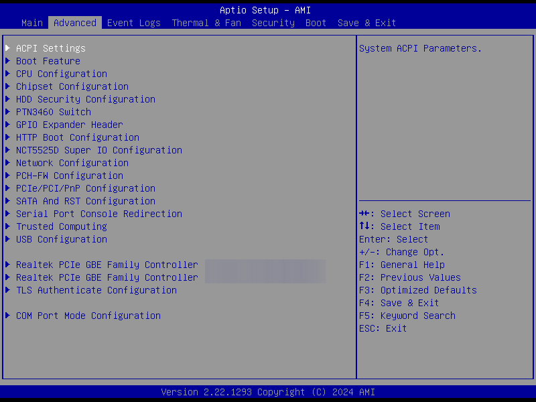The image size is (536, 402).
Task: Open TLS Authenticate Configuration
Action: click(x=96, y=290)
